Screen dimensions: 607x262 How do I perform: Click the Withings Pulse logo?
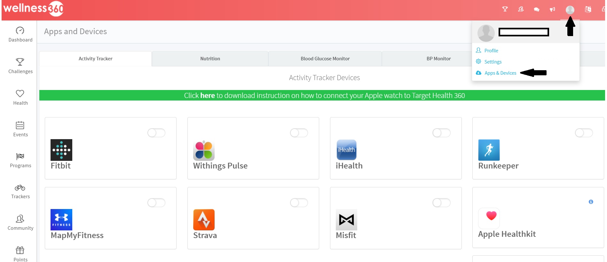tap(204, 150)
